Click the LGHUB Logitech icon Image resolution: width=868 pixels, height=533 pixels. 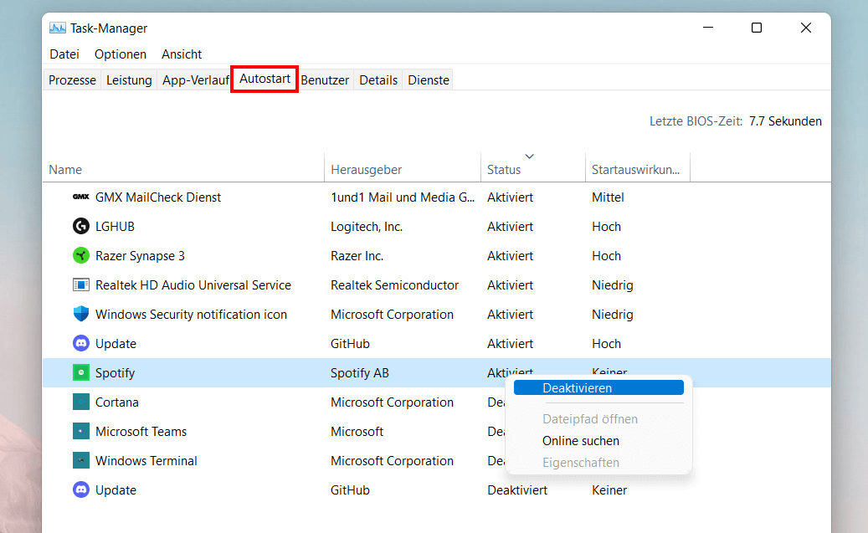point(81,227)
